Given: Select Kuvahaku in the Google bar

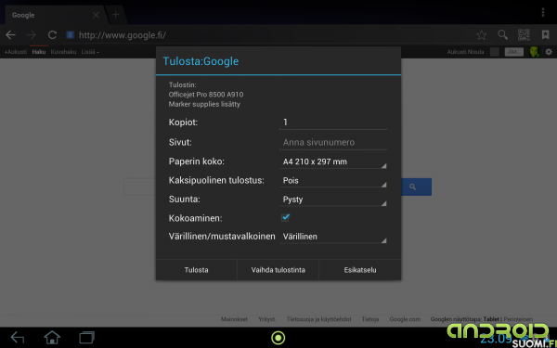Looking at the screenshot, I should pos(63,52).
